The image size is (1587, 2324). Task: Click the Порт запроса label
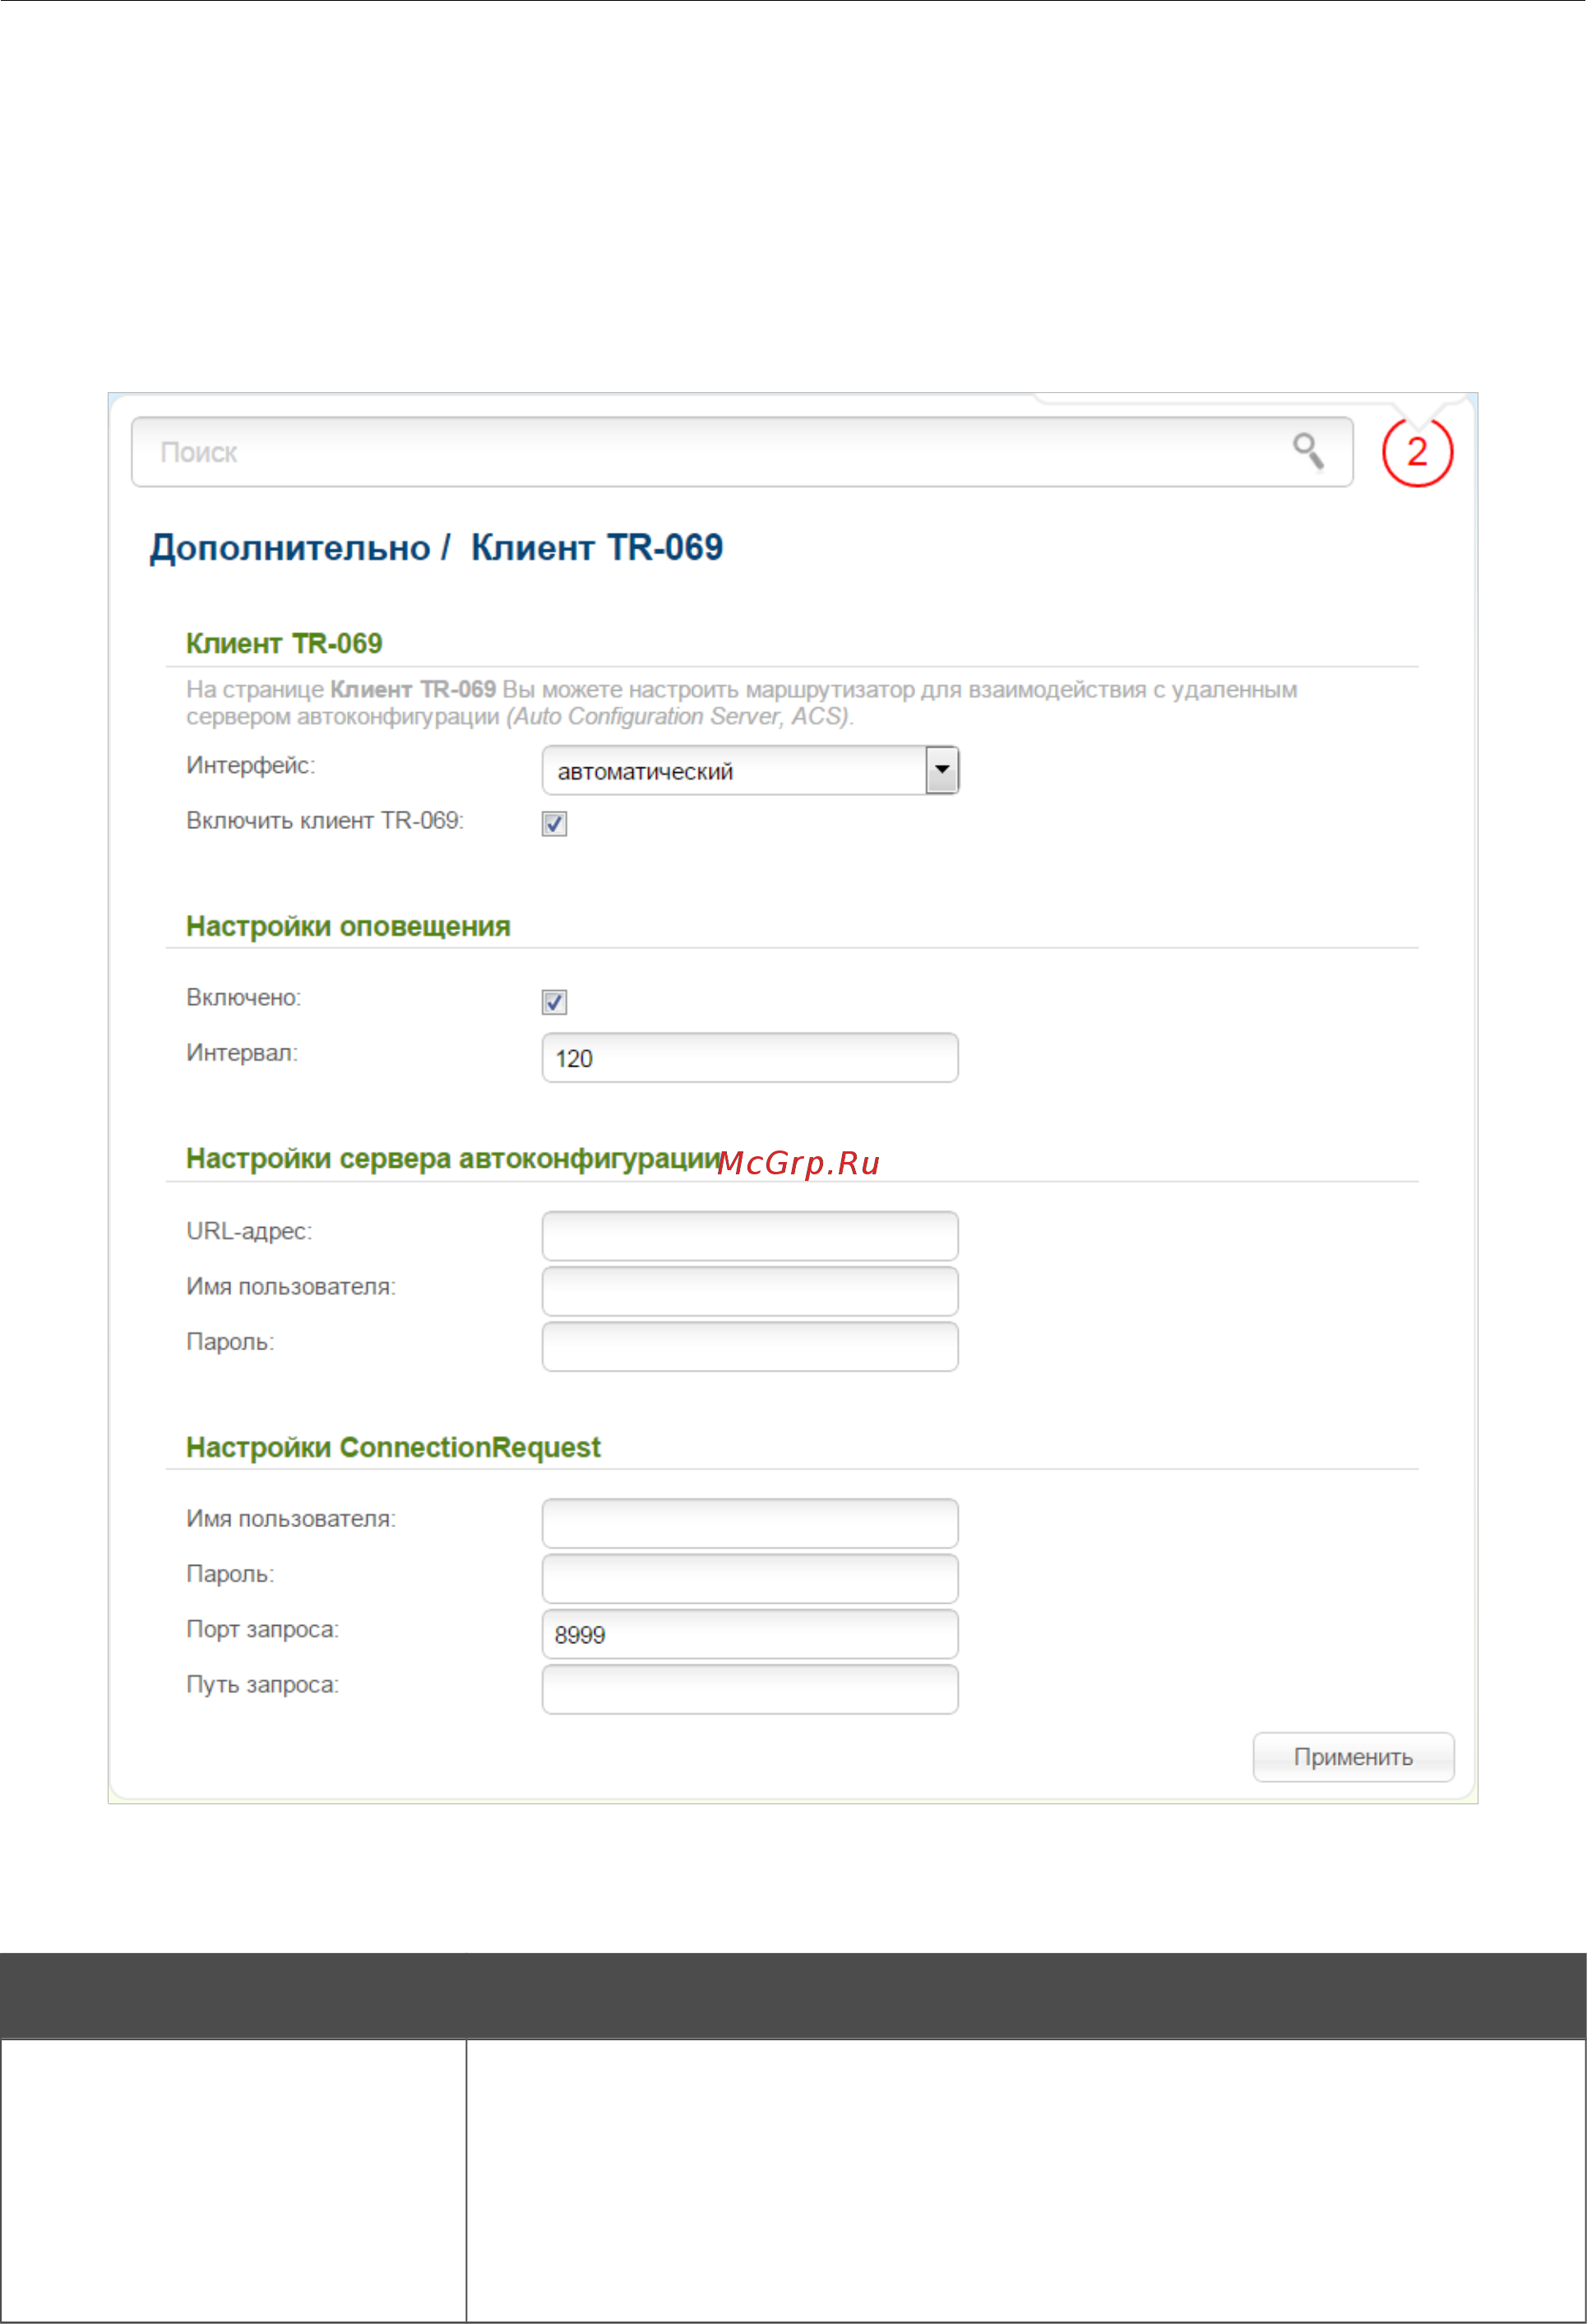262,1630
